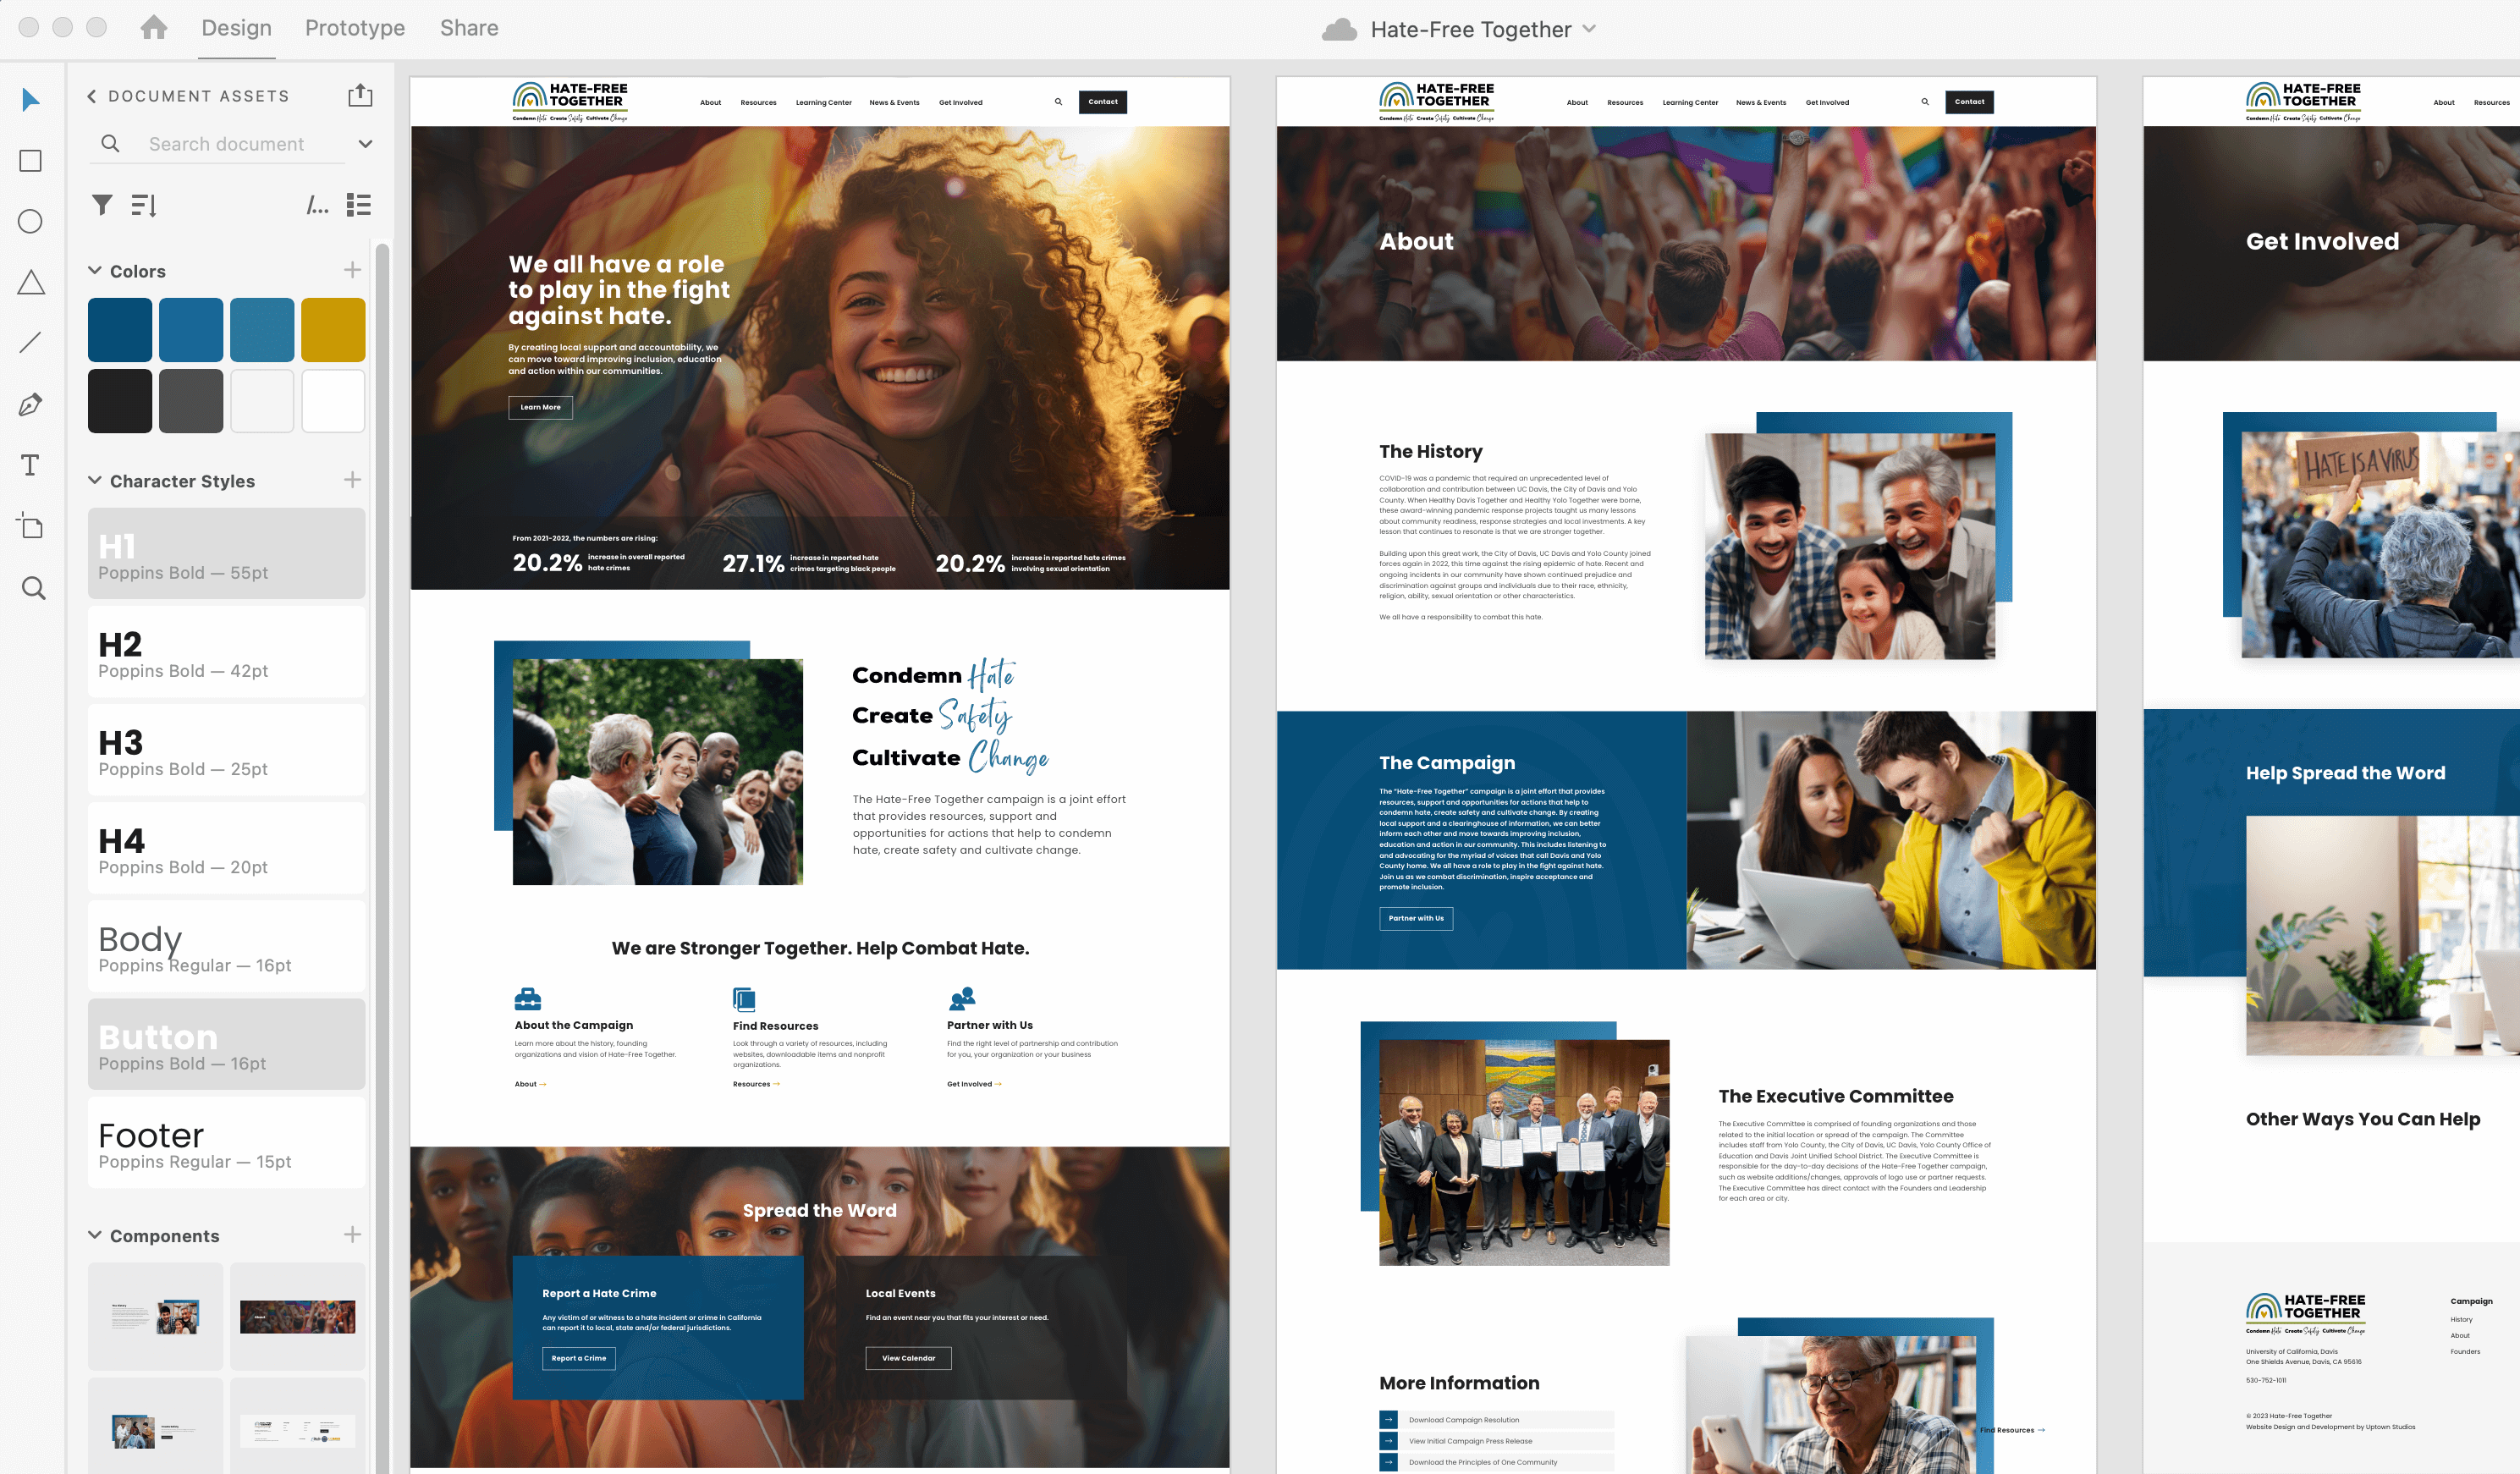Expand the Character Styles section
Screen dimensions: 2520x1474
pyautogui.click(x=96, y=481)
